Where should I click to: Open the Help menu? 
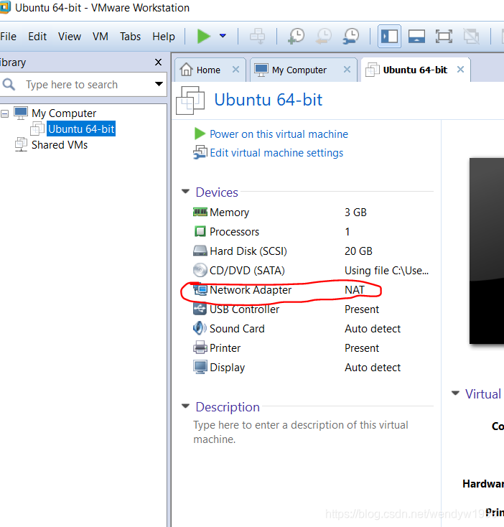coord(164,37)
